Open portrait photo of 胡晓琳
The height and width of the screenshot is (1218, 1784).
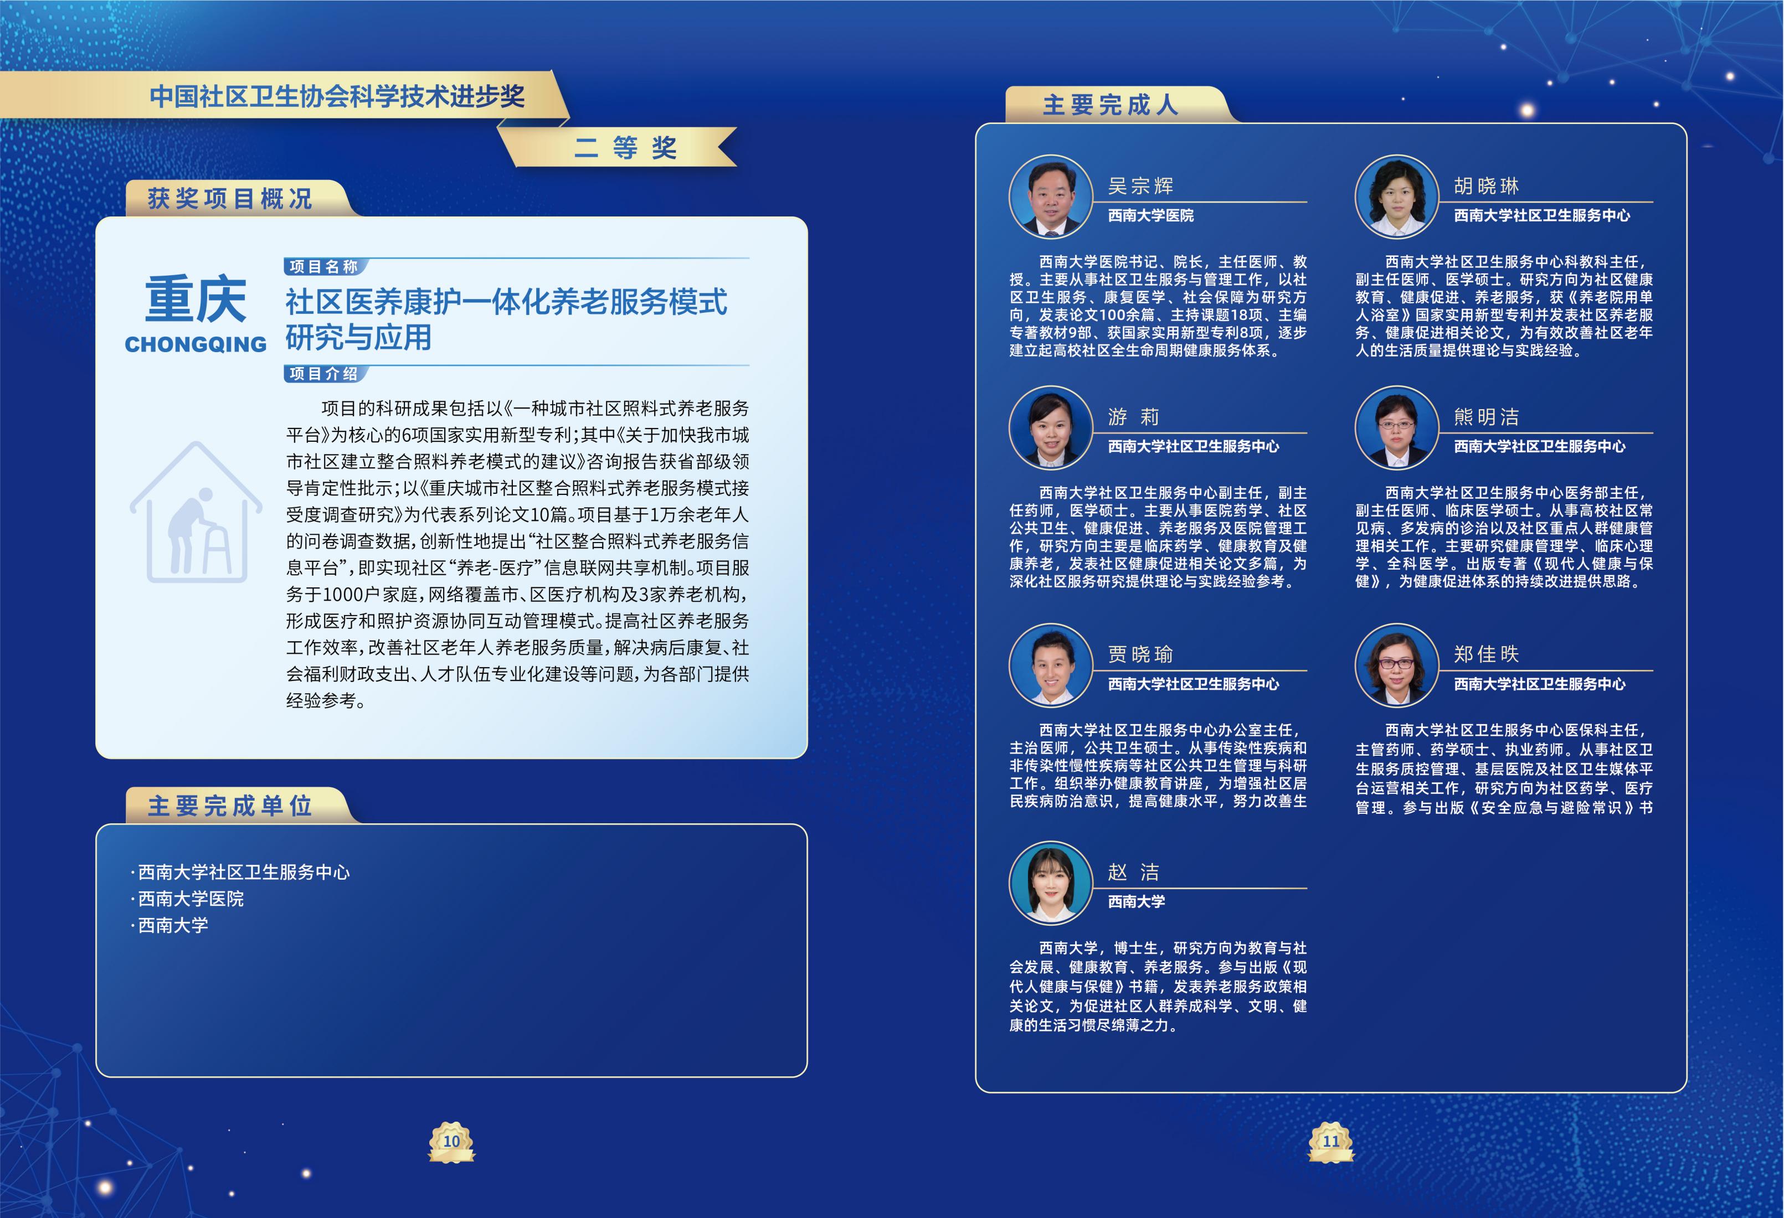pos(1396,197)
